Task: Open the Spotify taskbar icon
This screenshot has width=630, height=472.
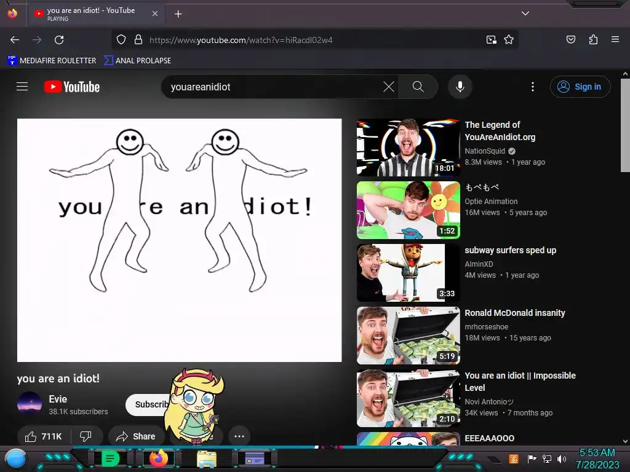Action: (x=110, y=458)
